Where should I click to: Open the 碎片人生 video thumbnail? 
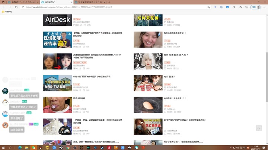pyautogui.click(x=148, y=61)
